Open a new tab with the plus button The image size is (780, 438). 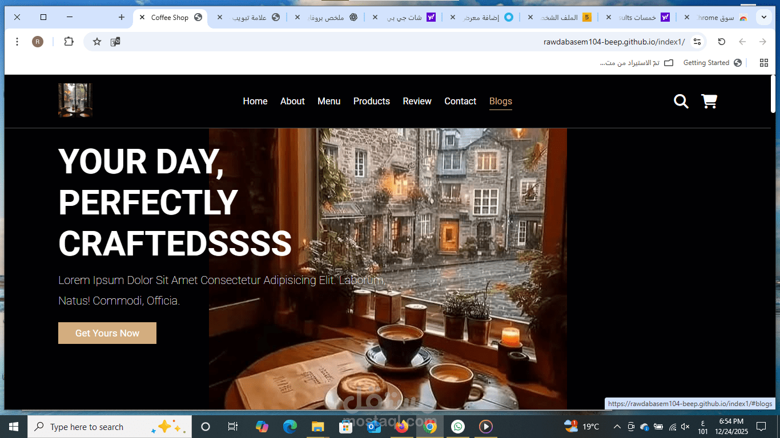[122, 17]
